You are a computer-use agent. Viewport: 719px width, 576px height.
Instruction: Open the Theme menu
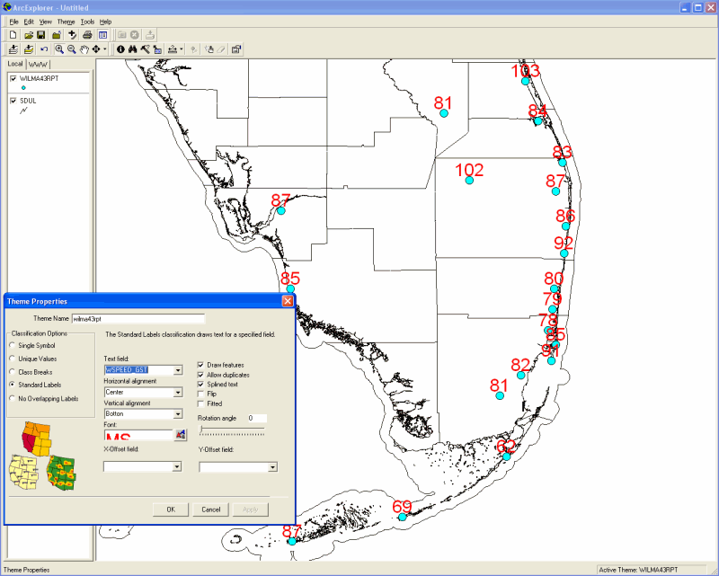tap(66, 21)
